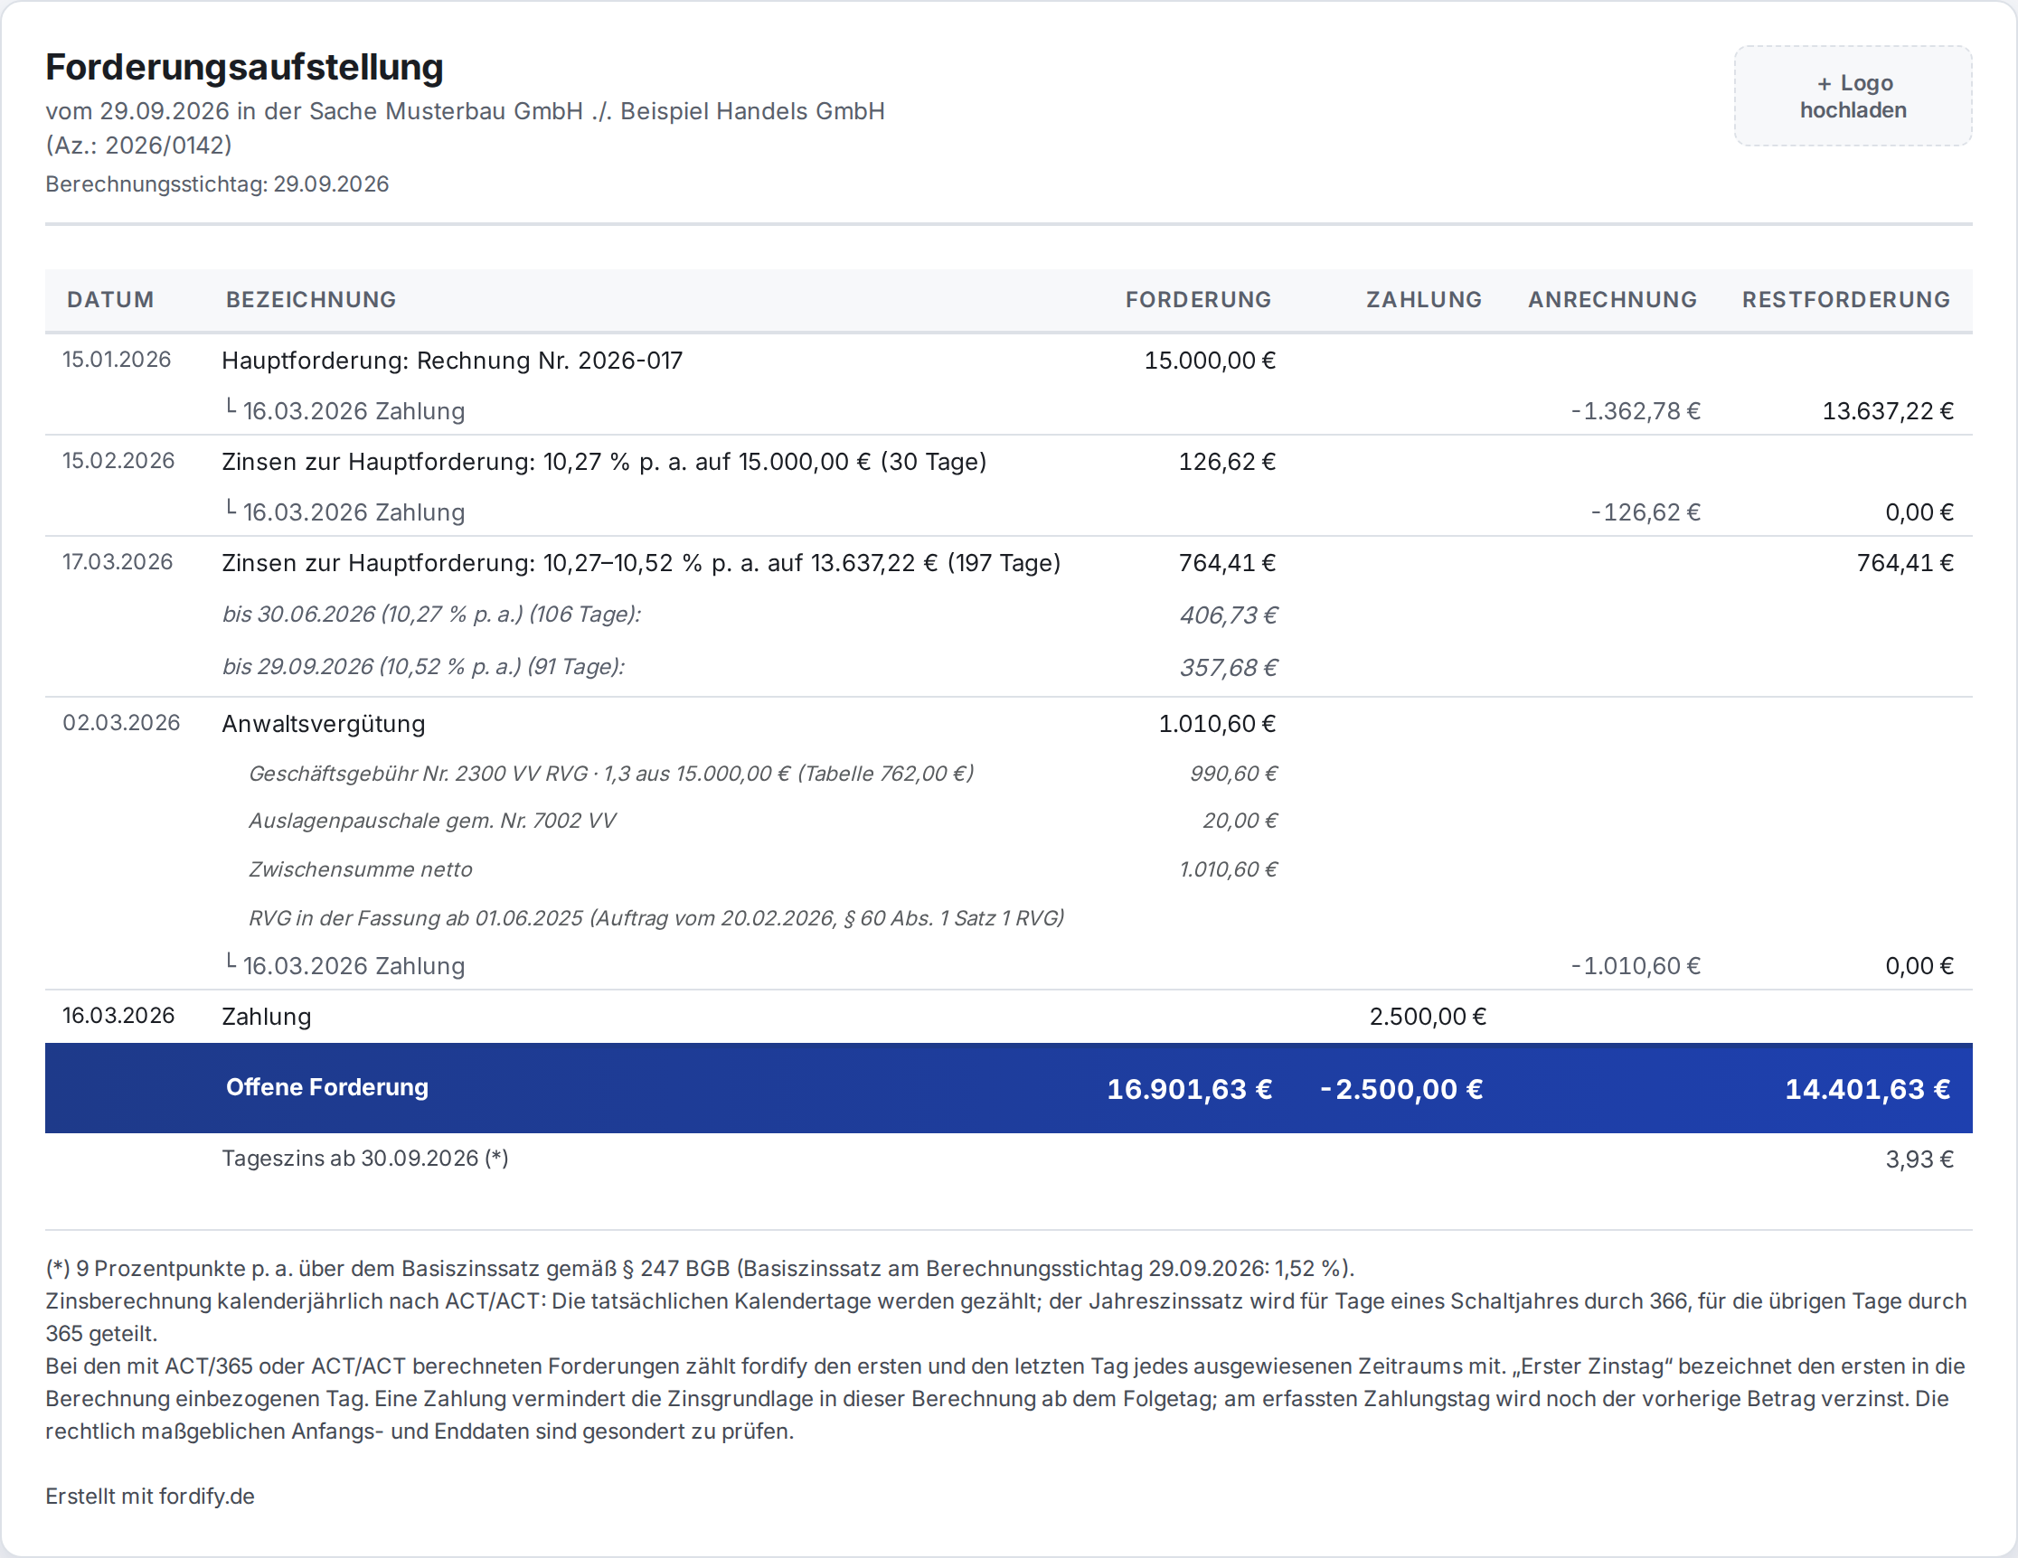Click the ANRECHNUNG column header

click(1611, 299)
